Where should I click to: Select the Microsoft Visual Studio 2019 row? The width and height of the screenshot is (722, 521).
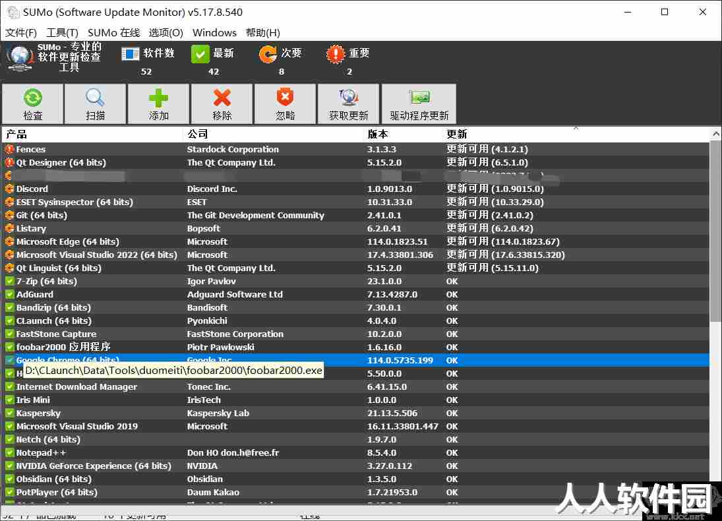pyautogui.click(x=355, y=427)
